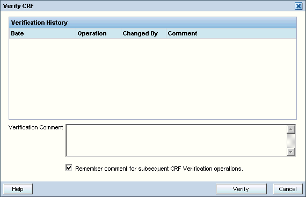Click the Operation column header
Viewport: 306px width, 197px height.
click(x=98, y=33)
